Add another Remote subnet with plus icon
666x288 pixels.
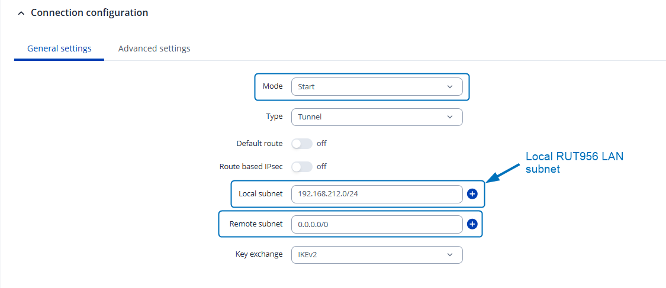(472, 224)
